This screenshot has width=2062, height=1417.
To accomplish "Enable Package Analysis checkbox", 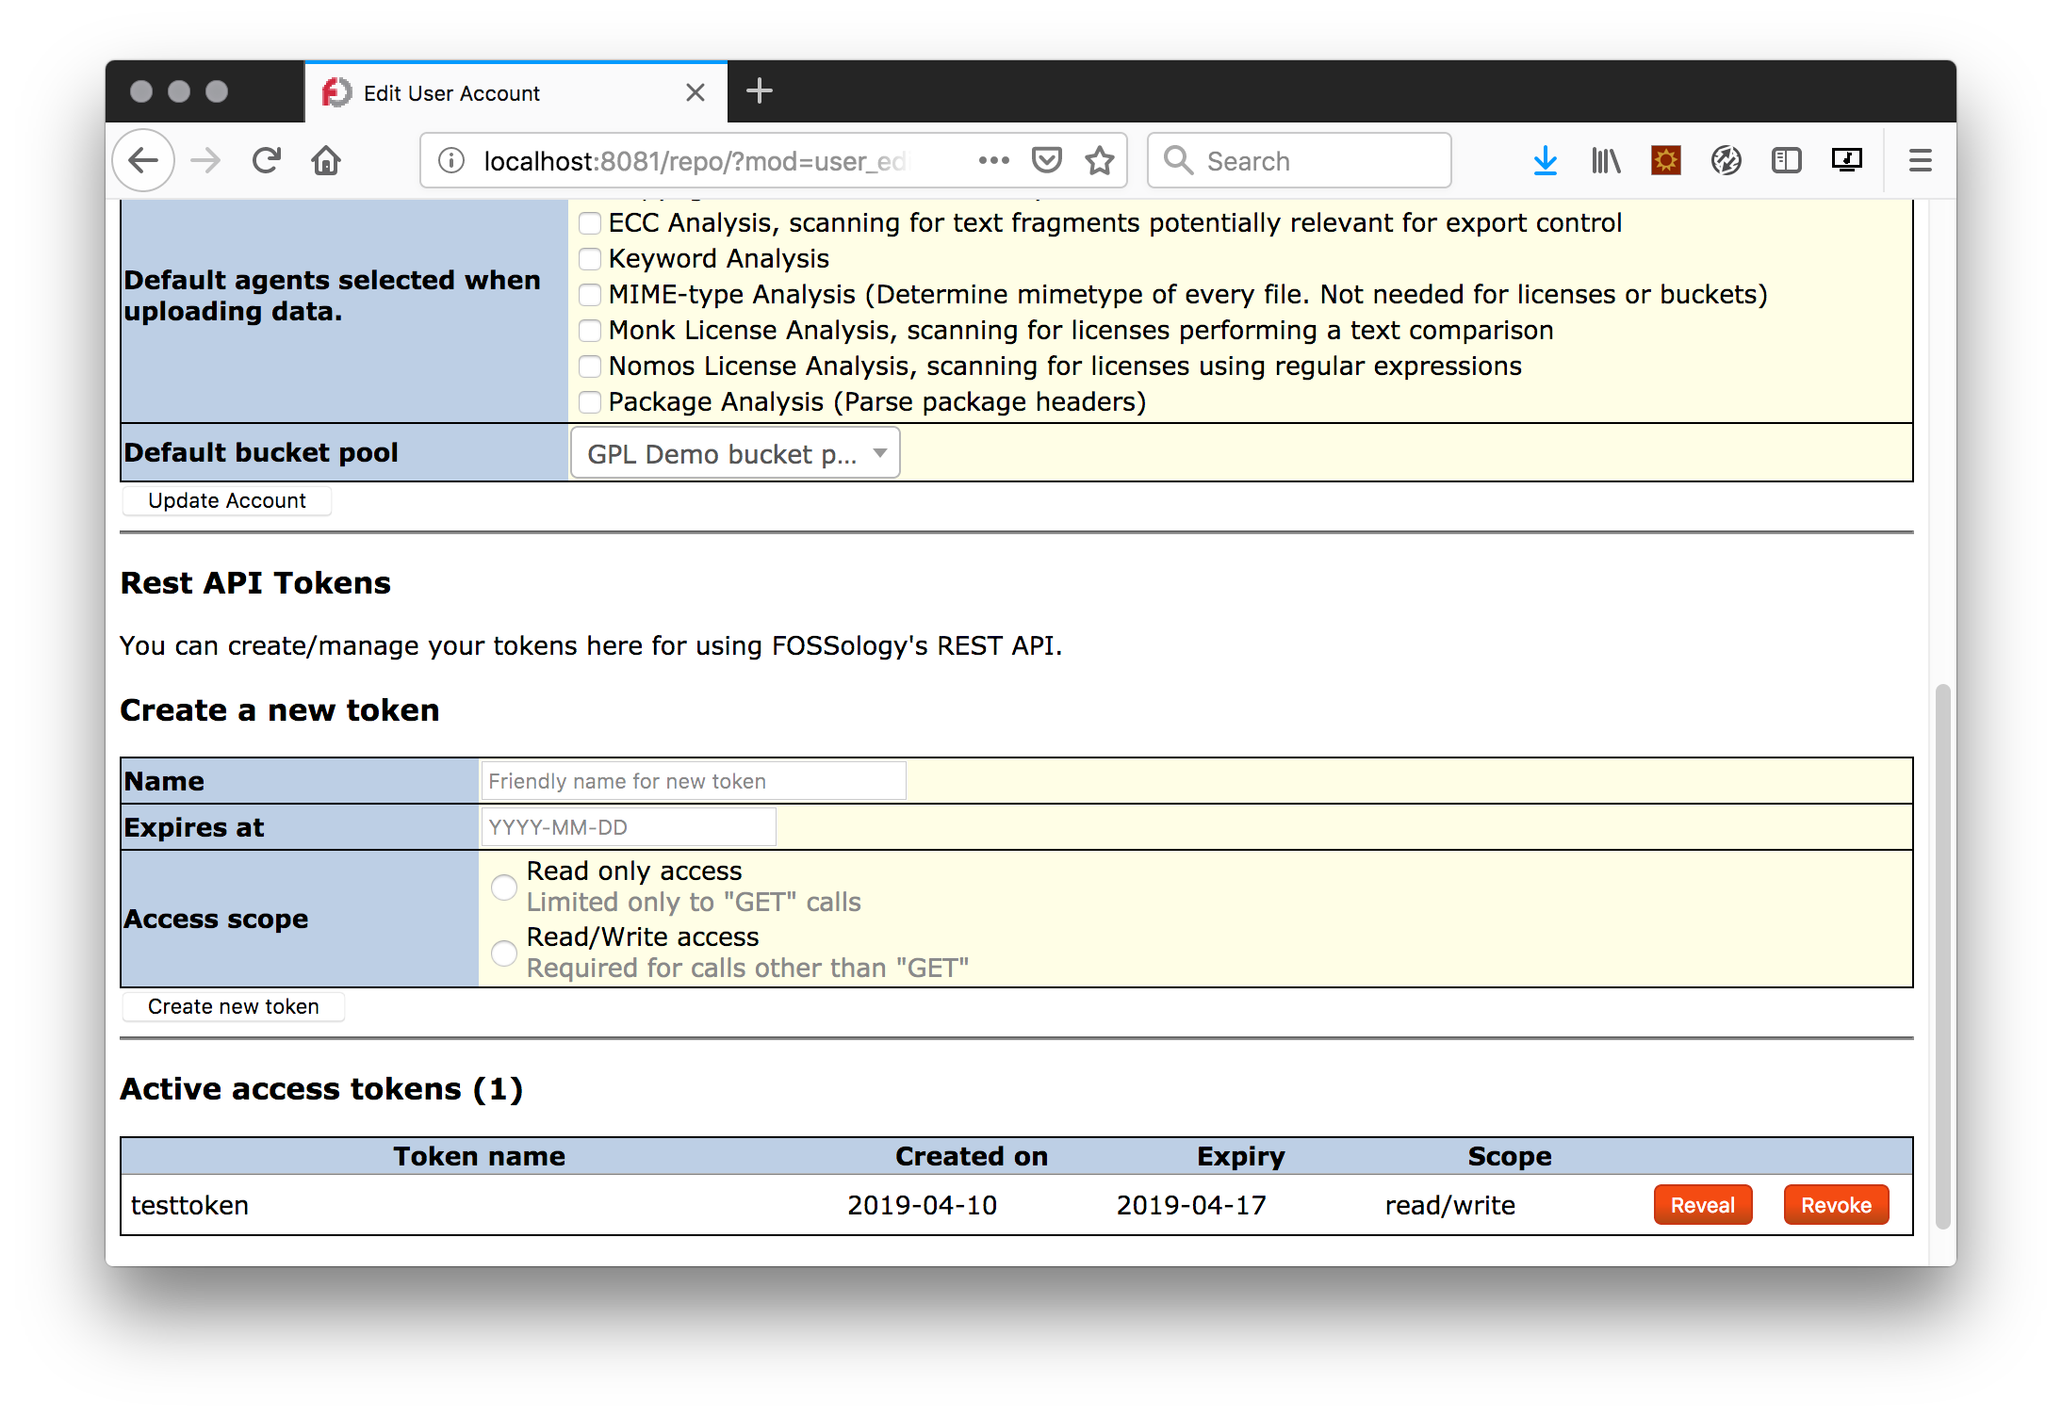I will (590, 402).
